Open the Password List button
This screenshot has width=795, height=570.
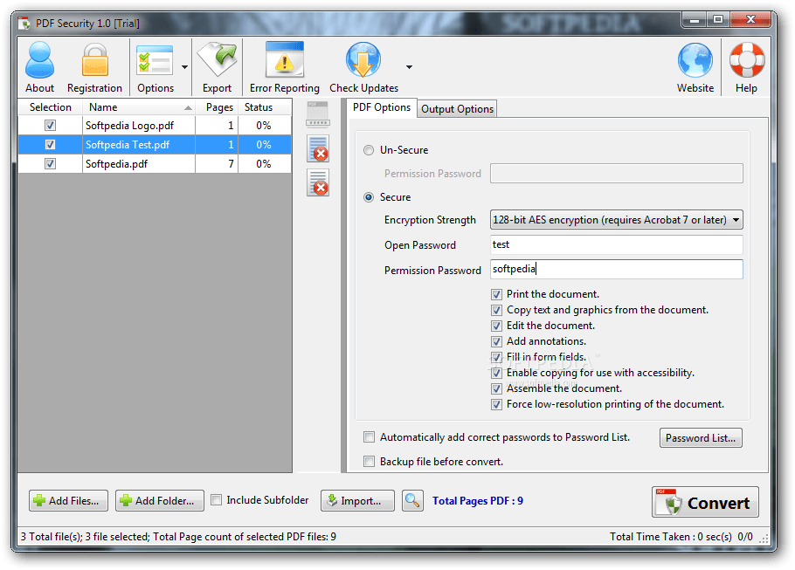(x=701, y=438)
